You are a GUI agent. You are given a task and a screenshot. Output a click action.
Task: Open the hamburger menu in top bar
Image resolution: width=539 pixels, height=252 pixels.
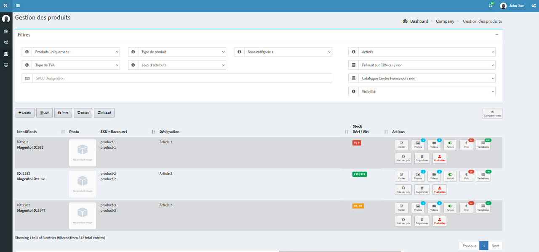18,6
